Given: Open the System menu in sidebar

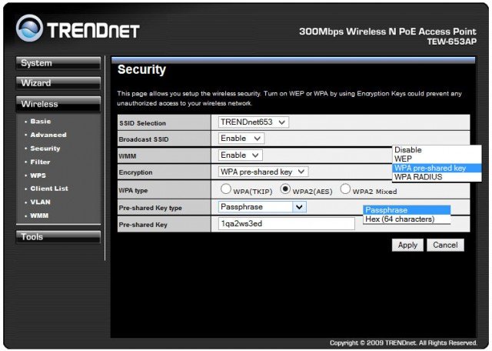Looking at the screenshot, I should point(58,63).
